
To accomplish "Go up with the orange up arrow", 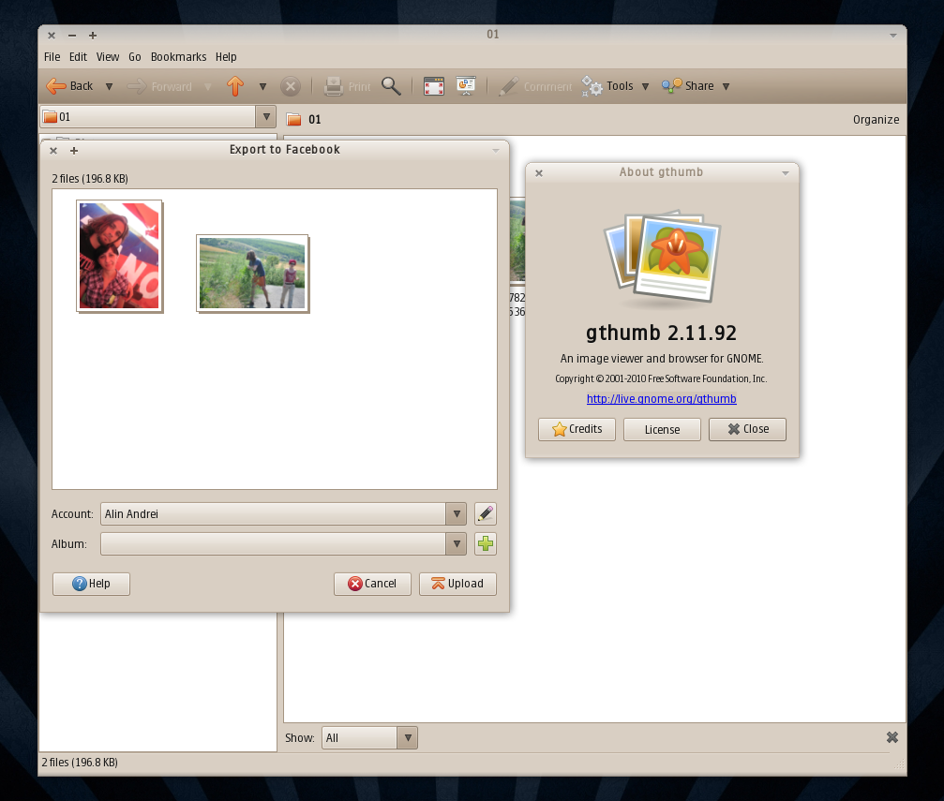I will point(235,86).
